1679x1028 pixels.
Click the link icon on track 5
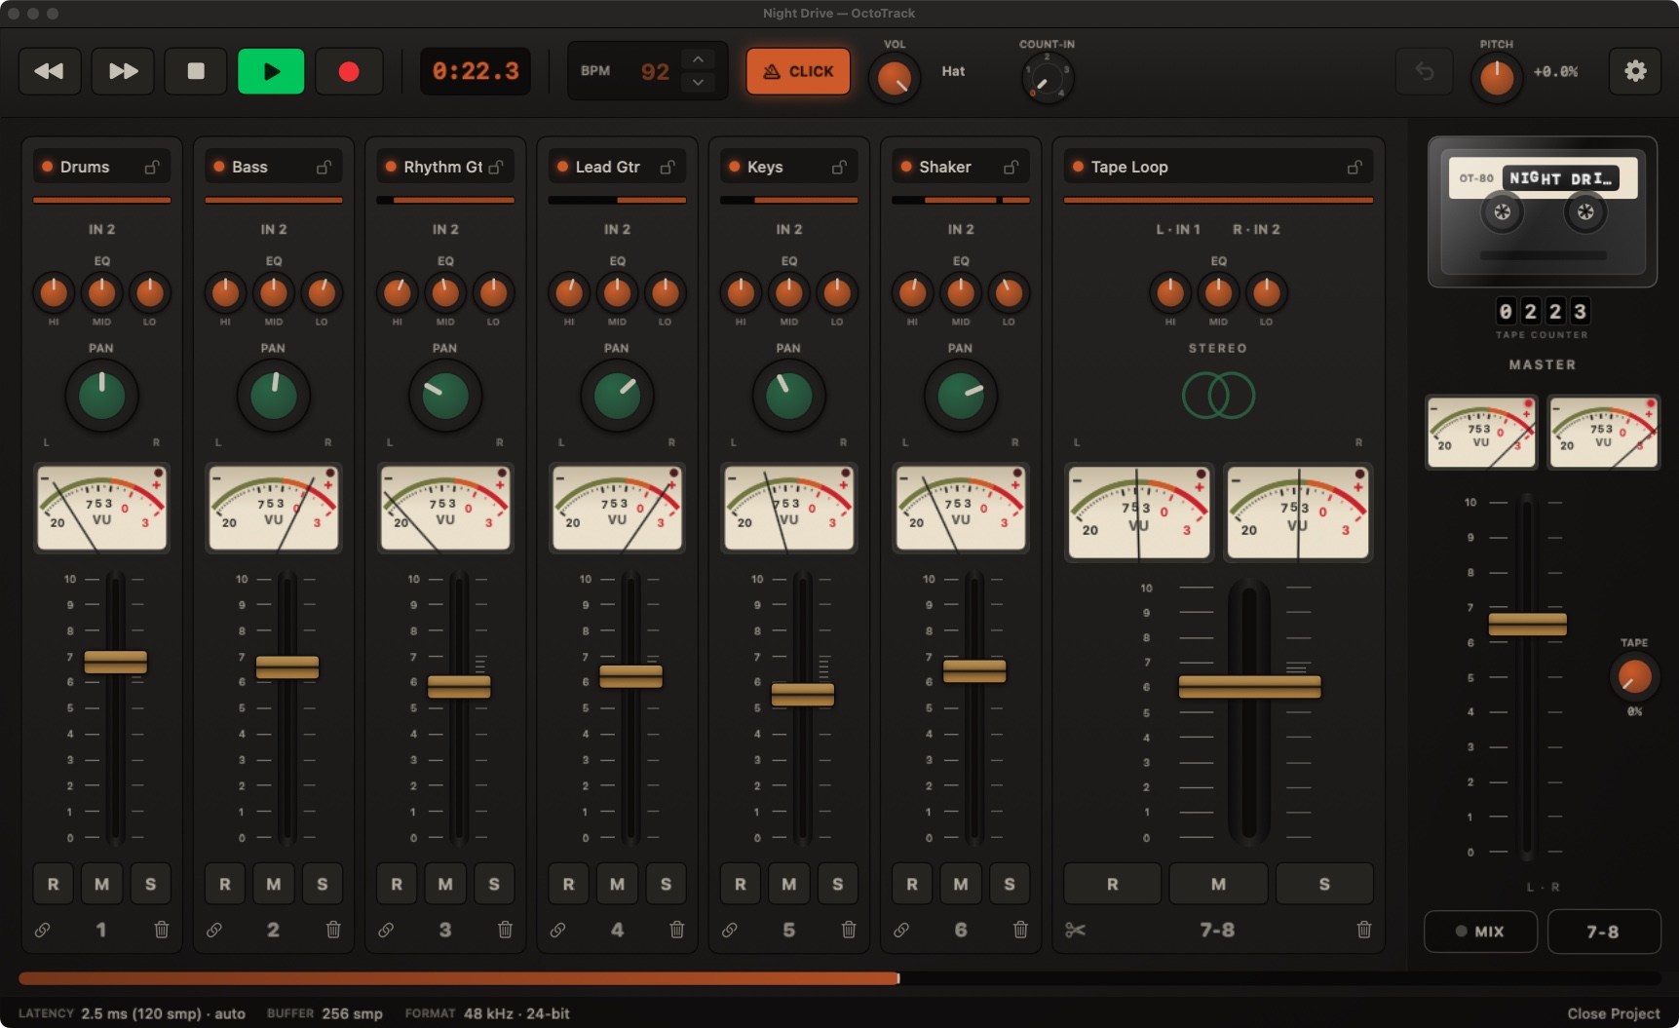[x=729, y=930]
